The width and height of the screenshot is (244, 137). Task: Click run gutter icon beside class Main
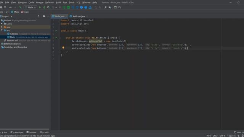pyautogui.click(x=56, y=31)
